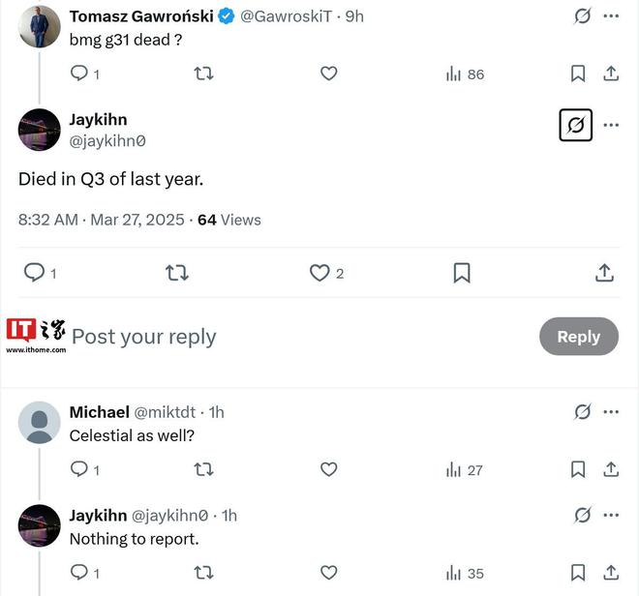The height and width of the screenshot is (596, 639).
Task: Share the "Died in Q3" post
Action: click(604, 273)
